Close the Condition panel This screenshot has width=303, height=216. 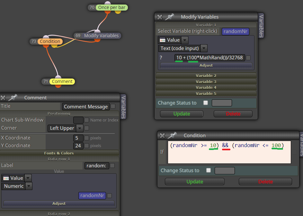click(163, 136)
